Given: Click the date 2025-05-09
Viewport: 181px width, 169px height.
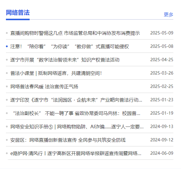Looking at the screenshot, I should pos(161,33).
